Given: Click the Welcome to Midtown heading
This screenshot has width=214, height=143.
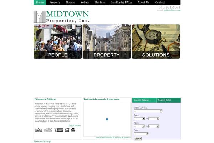Looking at the screenshot, I should click(x=45, y=99).
